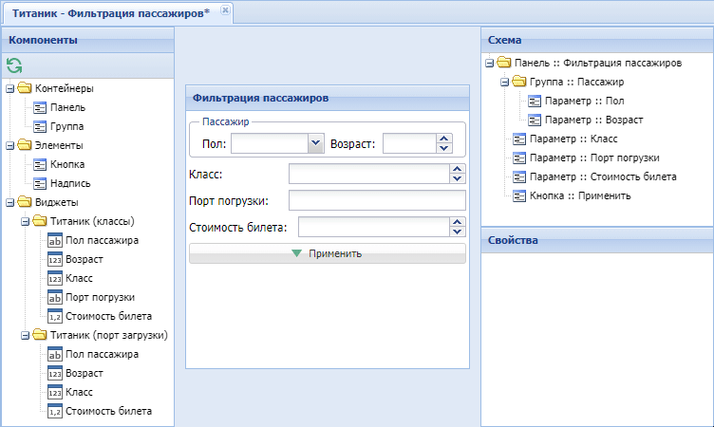Switch to the Титаник - Фильтрация пассажиров tab
Viewport: 714px width, 427px height.
coord(111,13)
